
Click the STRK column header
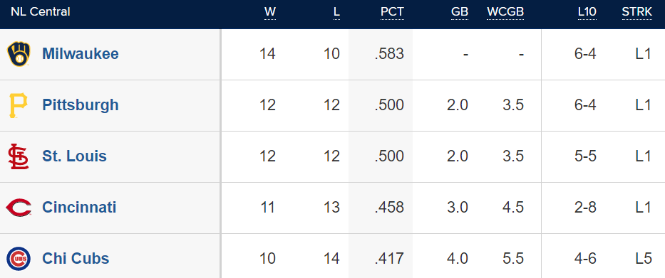(x=637, y=12)
